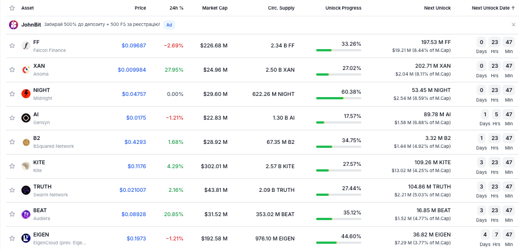This screenshot has width=524, height=250.
Task: Click the Gensyn AI coin logo
Action: click(26, 118)
